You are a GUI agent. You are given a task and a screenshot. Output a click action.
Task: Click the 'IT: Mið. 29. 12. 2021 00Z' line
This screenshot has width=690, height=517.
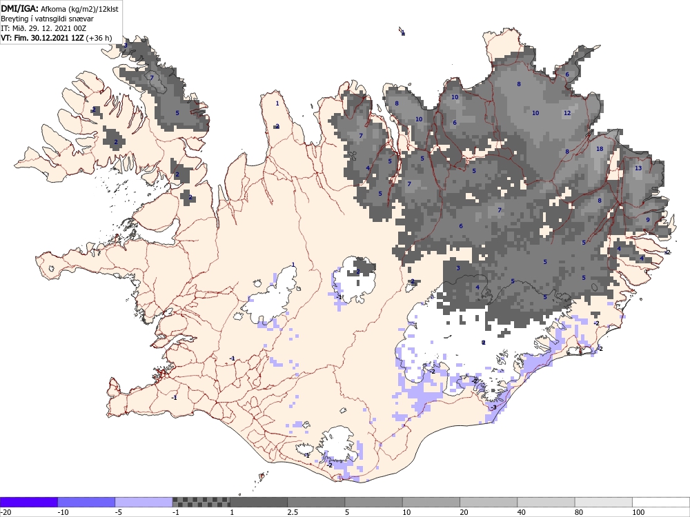point(43,28)
